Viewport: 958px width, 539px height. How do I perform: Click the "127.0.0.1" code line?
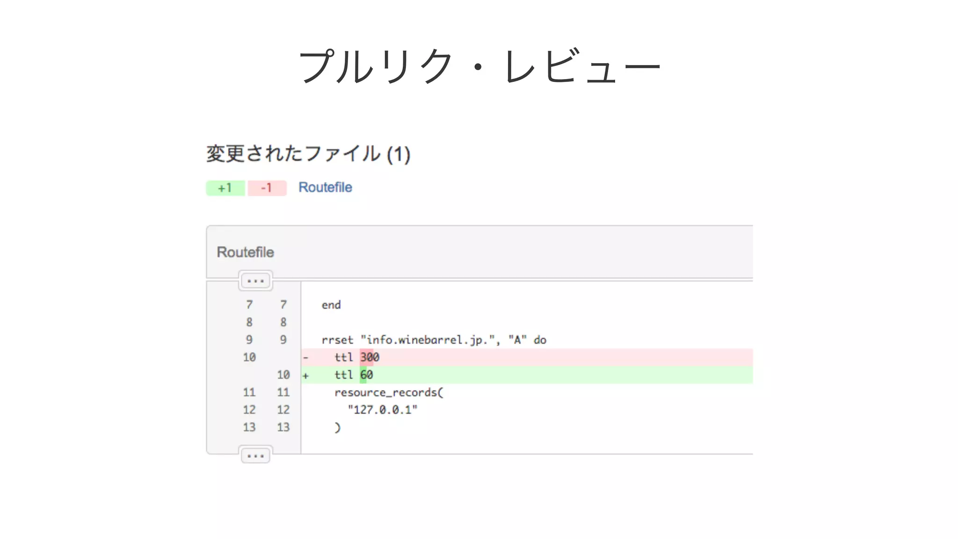(x=382, y=410)
